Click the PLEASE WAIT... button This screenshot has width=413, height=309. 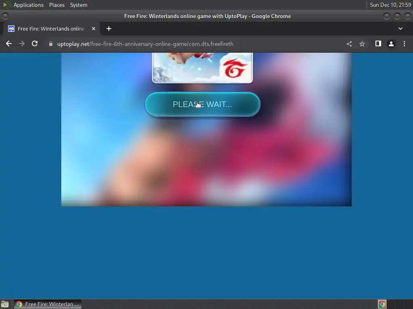(x=202, y=104)
